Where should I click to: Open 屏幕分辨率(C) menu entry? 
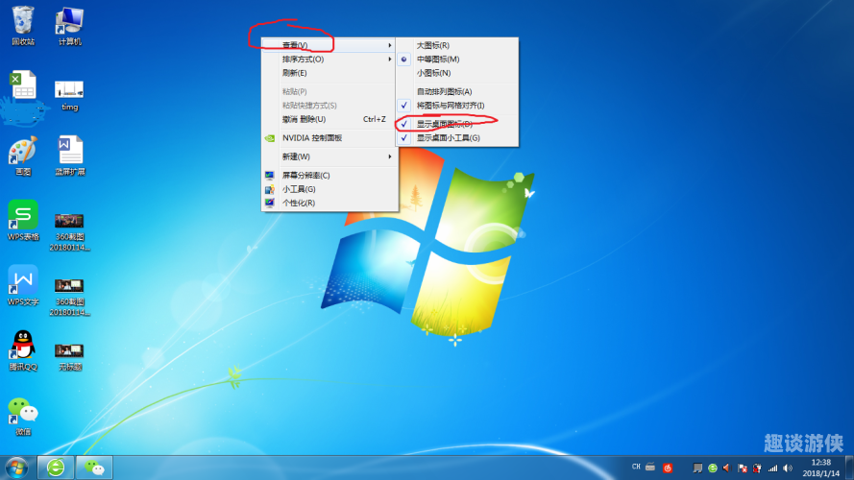pos(330,176)
